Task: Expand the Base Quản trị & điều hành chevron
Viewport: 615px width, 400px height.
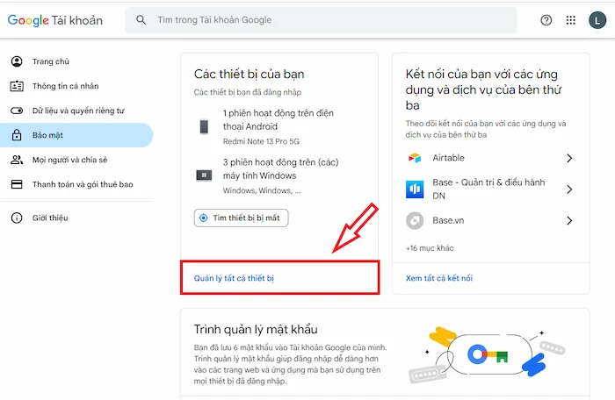Action: tap(569, 189)
